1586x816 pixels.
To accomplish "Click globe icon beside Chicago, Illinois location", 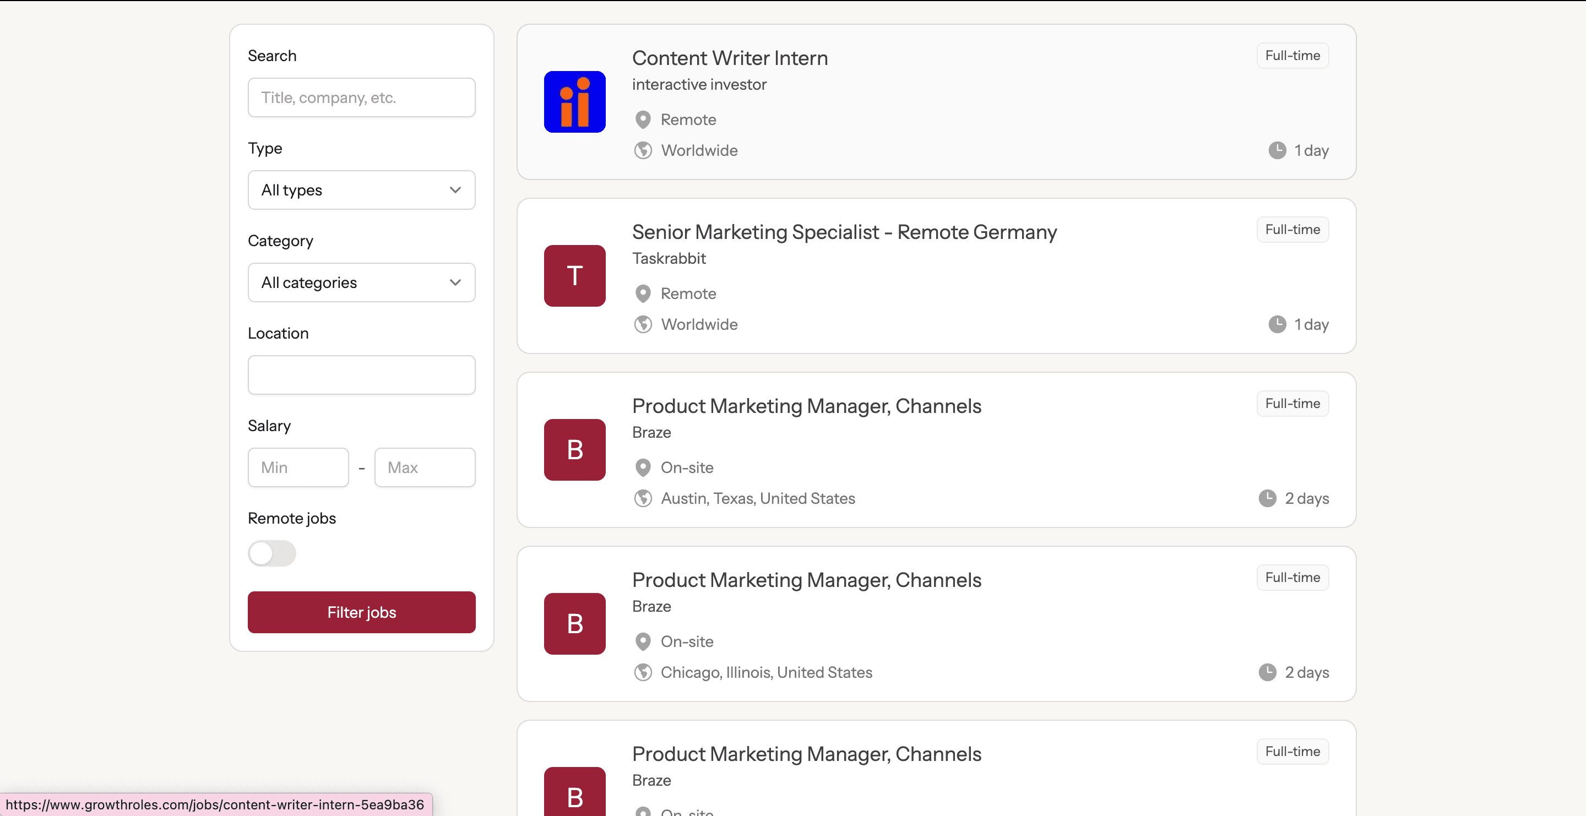I will (643, 672).
